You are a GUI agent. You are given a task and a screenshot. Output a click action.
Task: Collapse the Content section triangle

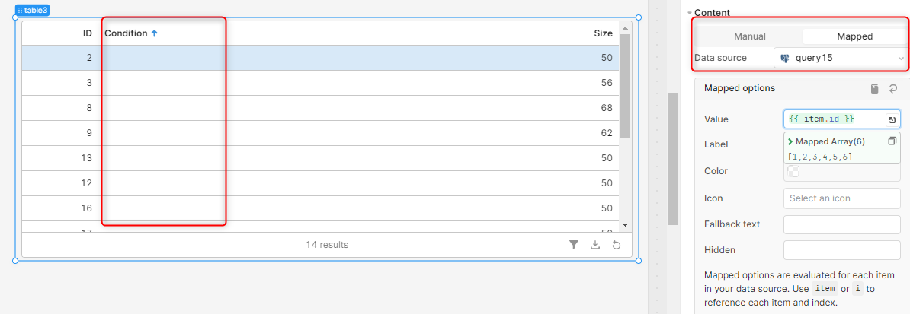[x=689, y=13]
